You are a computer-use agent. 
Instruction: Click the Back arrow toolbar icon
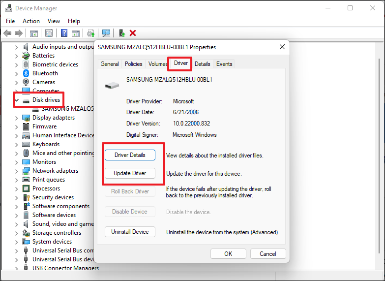[7, 33]
